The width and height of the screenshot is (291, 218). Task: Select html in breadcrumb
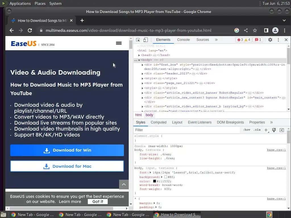coord(138,115)
